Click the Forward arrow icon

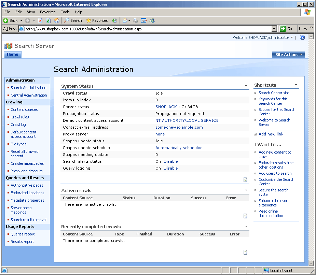click(28, 20)
